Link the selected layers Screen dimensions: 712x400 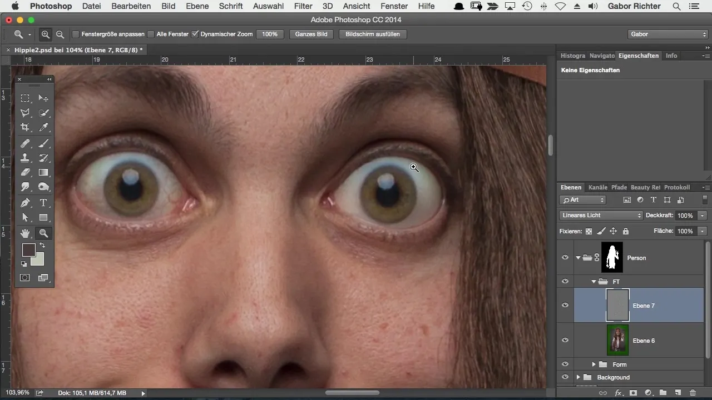pos(603,393)
